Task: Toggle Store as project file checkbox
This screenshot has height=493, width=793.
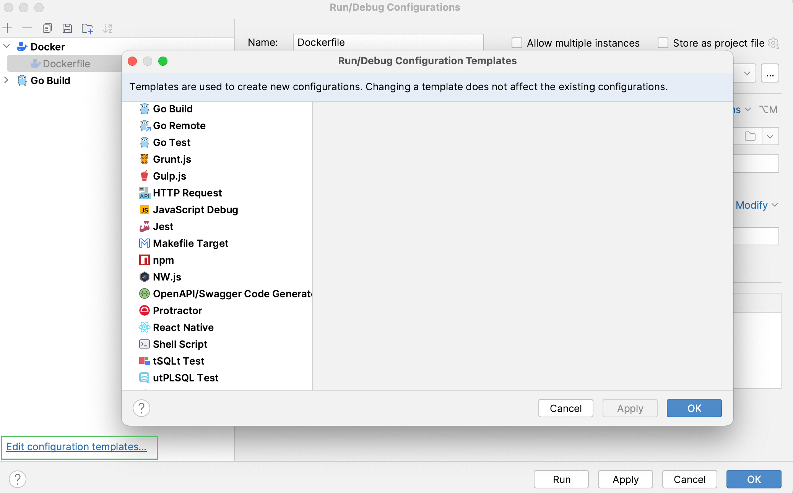Action: pyautogui.click(x=663, y=42)
